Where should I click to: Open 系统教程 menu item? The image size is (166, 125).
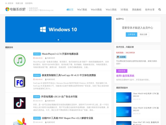[x=137, y=10]
